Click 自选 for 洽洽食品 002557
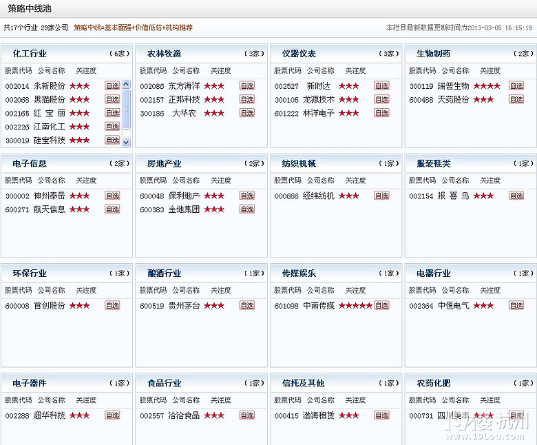The image size is (537, 445). coord(247,415)
